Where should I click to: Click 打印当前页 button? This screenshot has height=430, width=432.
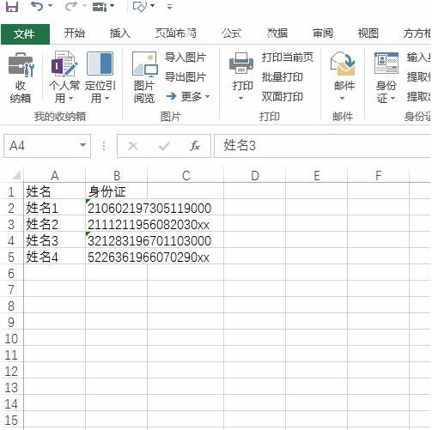click(288, 58)
